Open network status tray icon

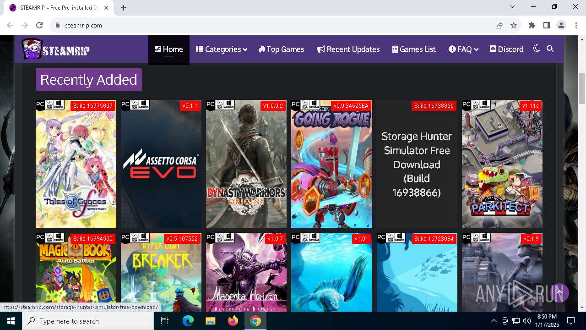516,321
